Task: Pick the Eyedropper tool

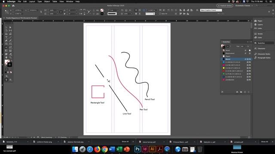Action: point(10,54)
